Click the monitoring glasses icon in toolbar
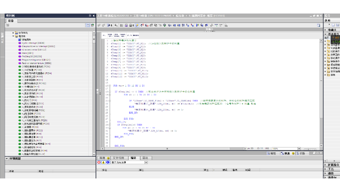Viewport: 340px width, 192px height. [x=216, y=25]
